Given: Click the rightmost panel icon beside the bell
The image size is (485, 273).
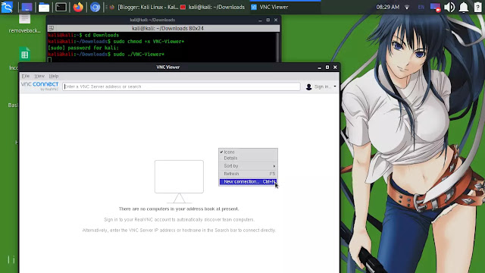Looking at the screenshot, I should tap(478, 7).
